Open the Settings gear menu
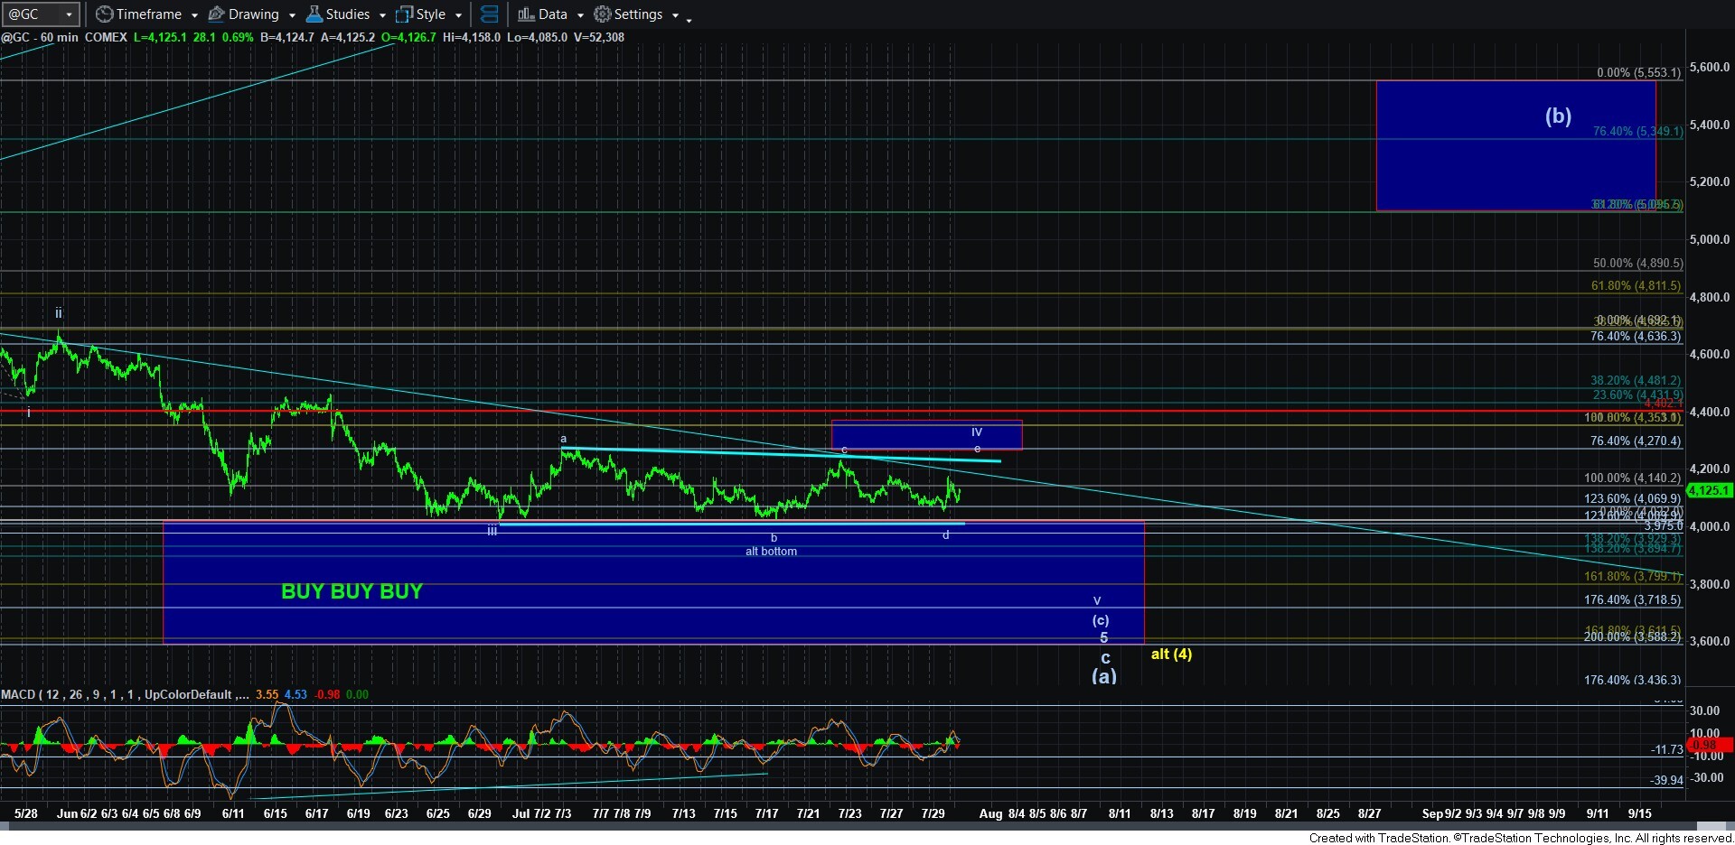The width and height of the screenshot is (1735, 845). 636,14
